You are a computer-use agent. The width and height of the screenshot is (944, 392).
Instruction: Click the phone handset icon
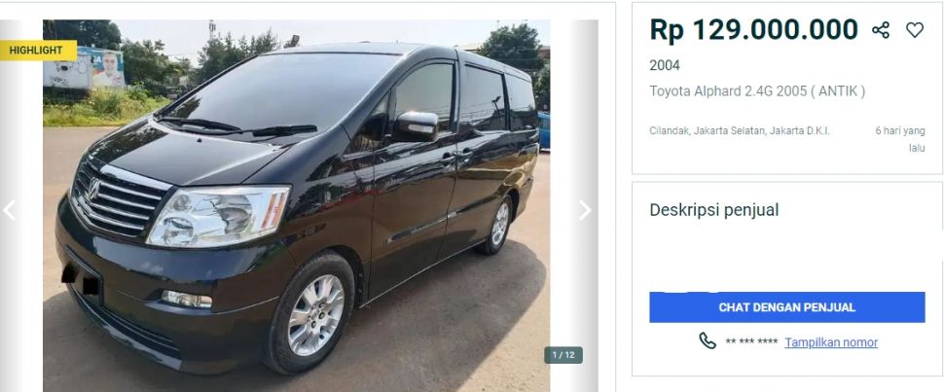(708, 341)
